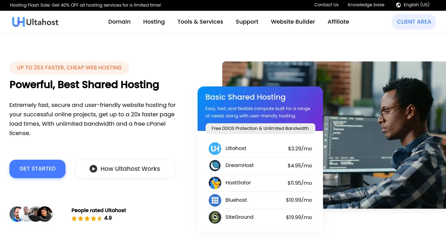Viewport: 446px width, 250px height.
Task: Click the DreamHost $4.95/mo price
Action: click(300, 166)
